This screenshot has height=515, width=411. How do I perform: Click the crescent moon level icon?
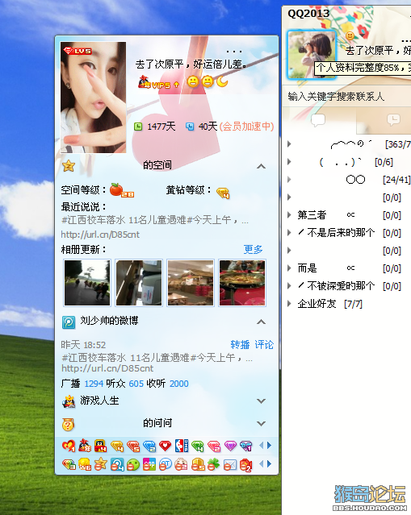[222, 81]
